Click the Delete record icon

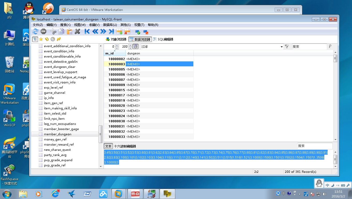(x=127, y=32)
